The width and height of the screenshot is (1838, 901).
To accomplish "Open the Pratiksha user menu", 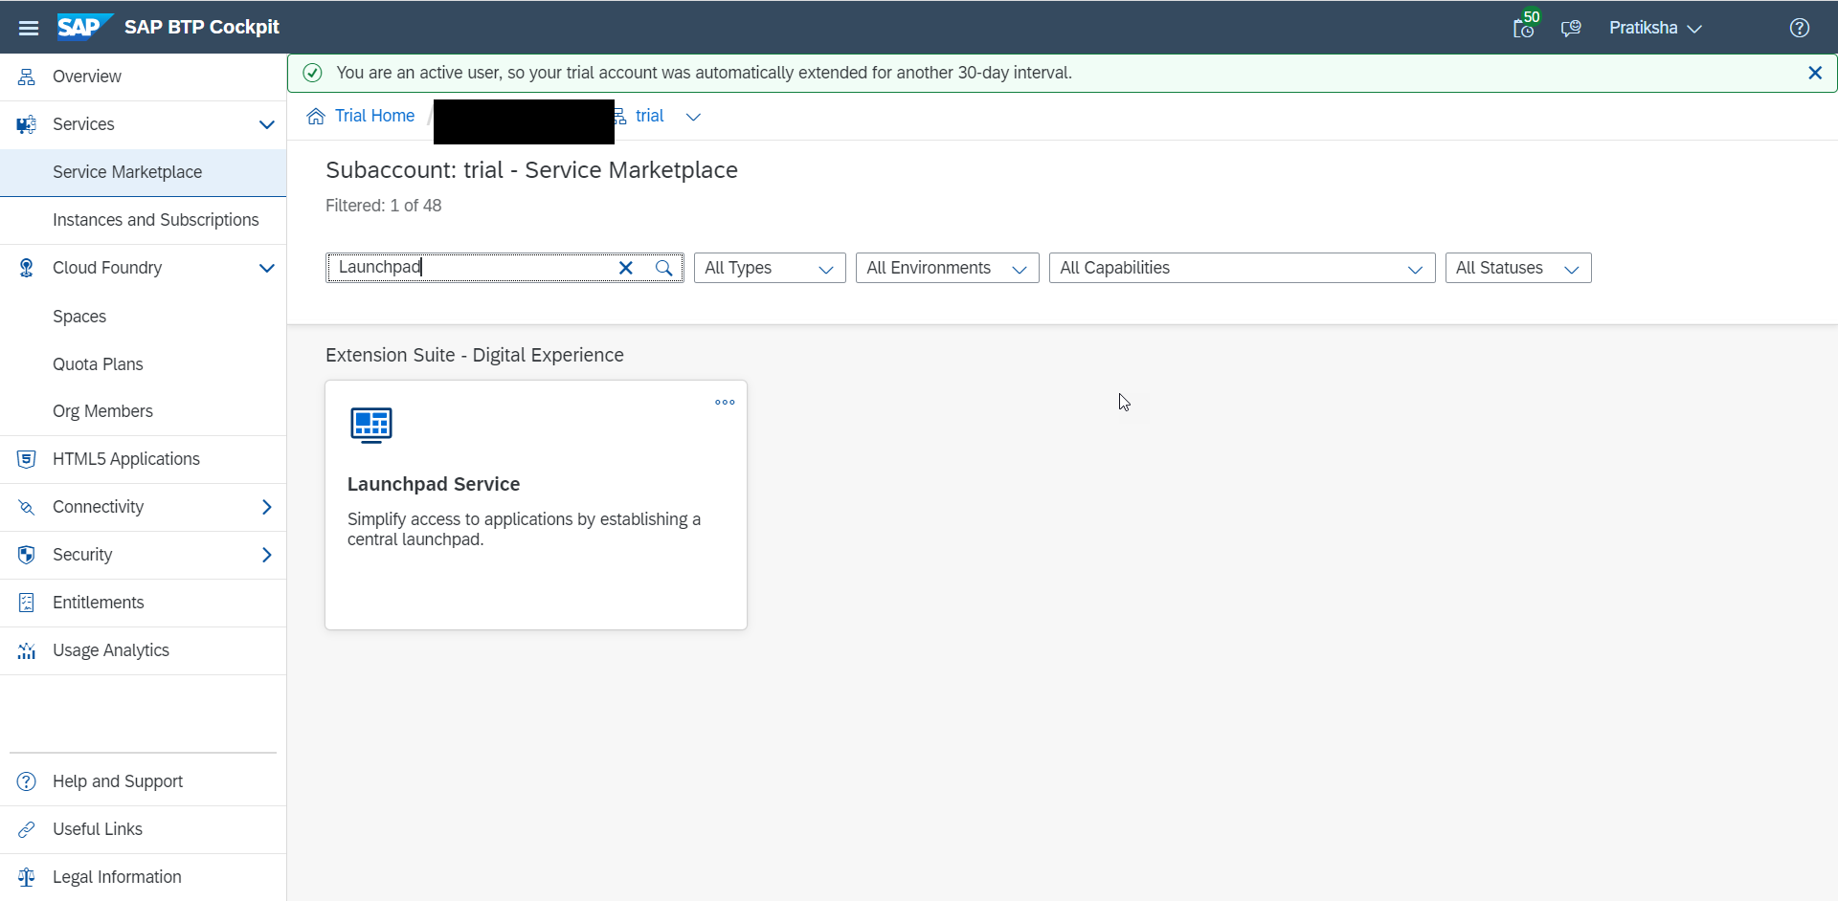I will (x=1654, y=28).
